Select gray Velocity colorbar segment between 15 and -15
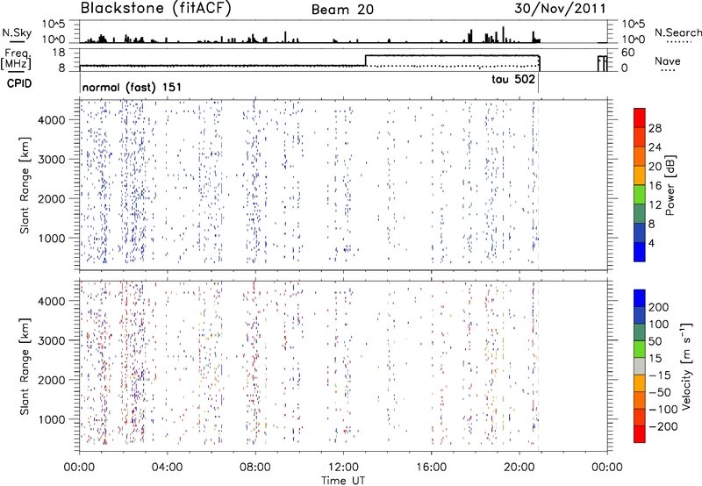This screenshot has height=486, width=702. point(640,366)
